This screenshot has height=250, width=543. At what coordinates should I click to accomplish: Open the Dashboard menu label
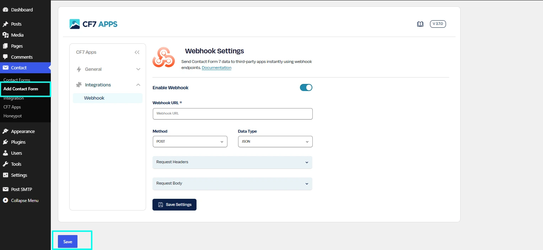coord(22,10)
